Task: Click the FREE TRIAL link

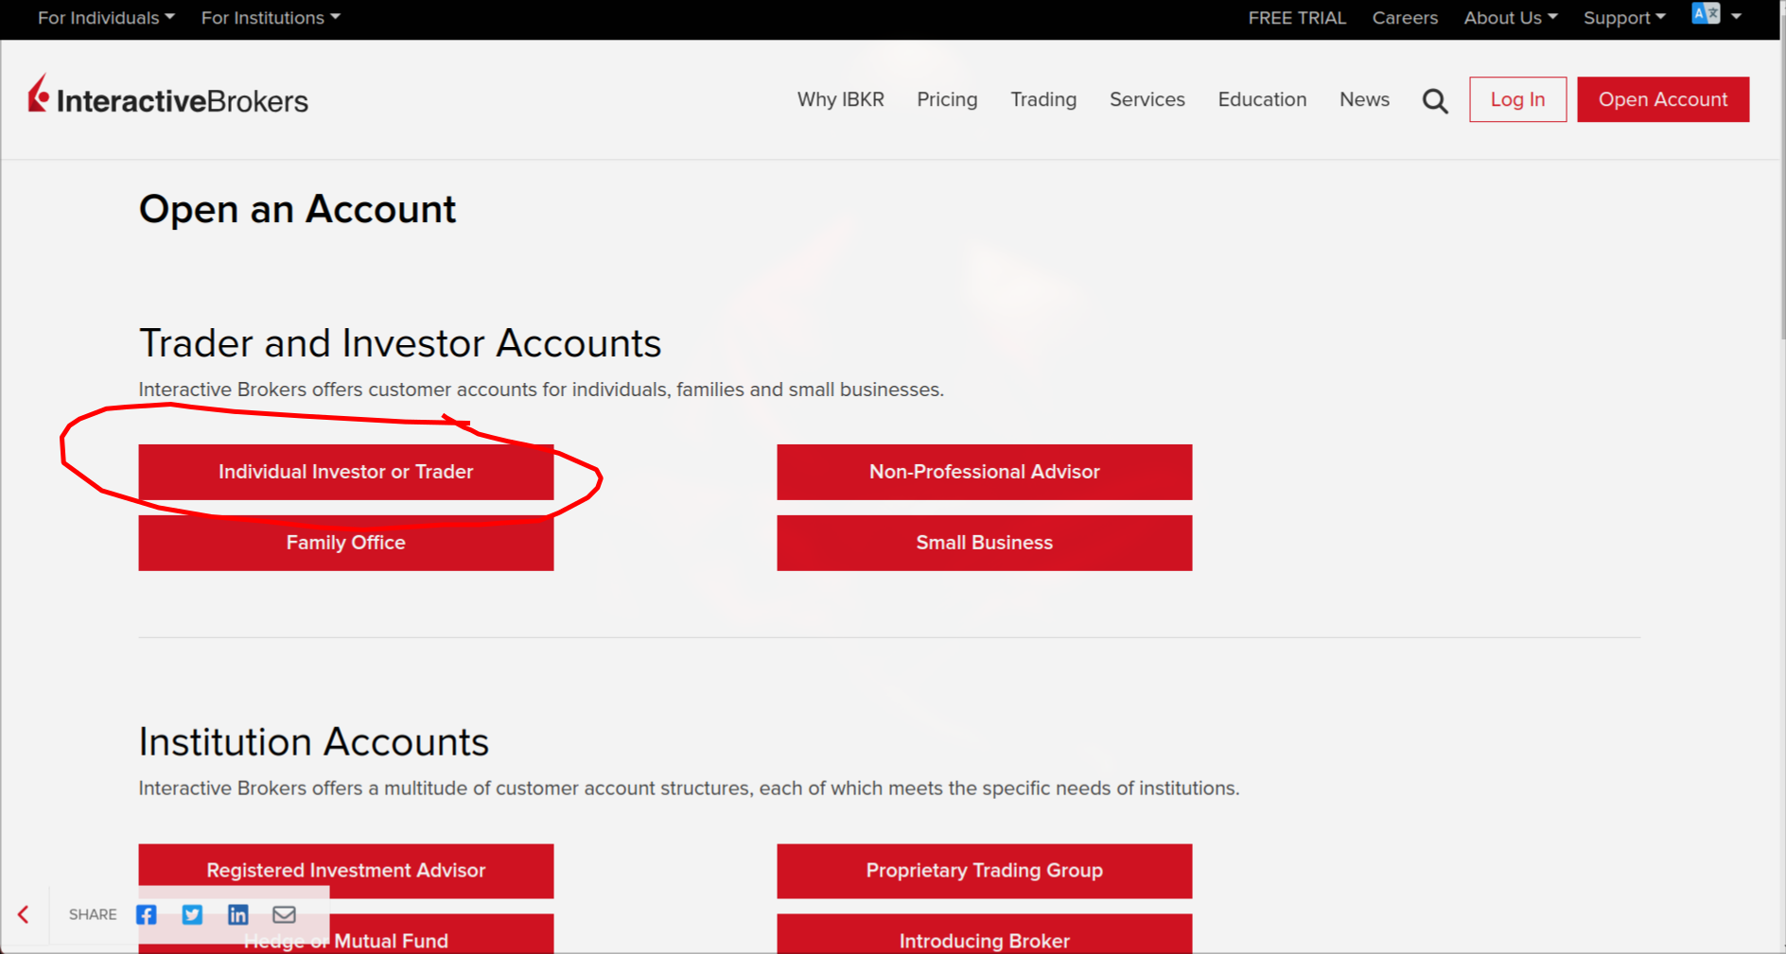Action: 1297,18
